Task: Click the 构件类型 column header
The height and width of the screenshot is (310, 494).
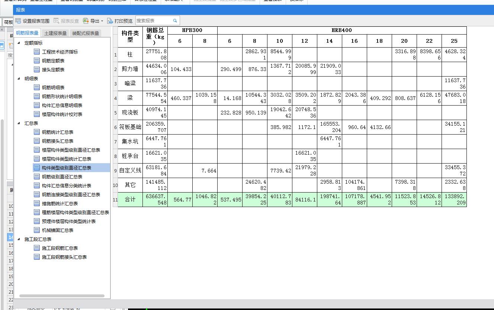Action: click(x=130, y=37)
